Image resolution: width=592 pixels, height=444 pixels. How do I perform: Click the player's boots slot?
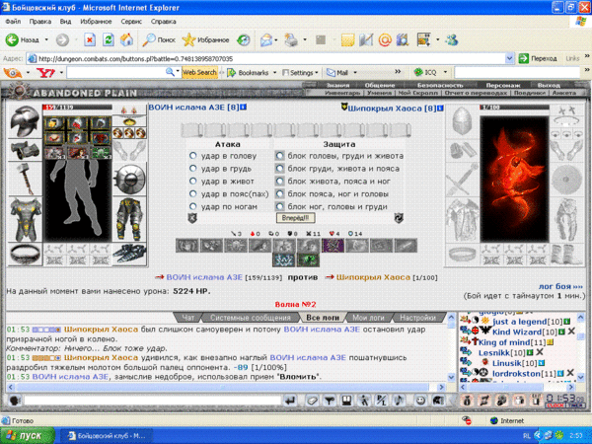click(129, 255)
